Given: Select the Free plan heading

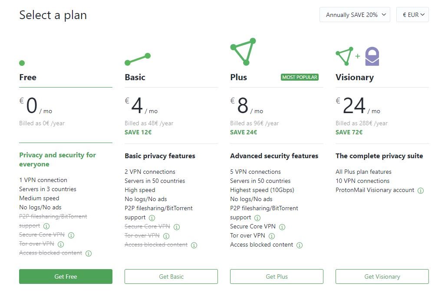Looking at the screenshot, I should (28, 77).
